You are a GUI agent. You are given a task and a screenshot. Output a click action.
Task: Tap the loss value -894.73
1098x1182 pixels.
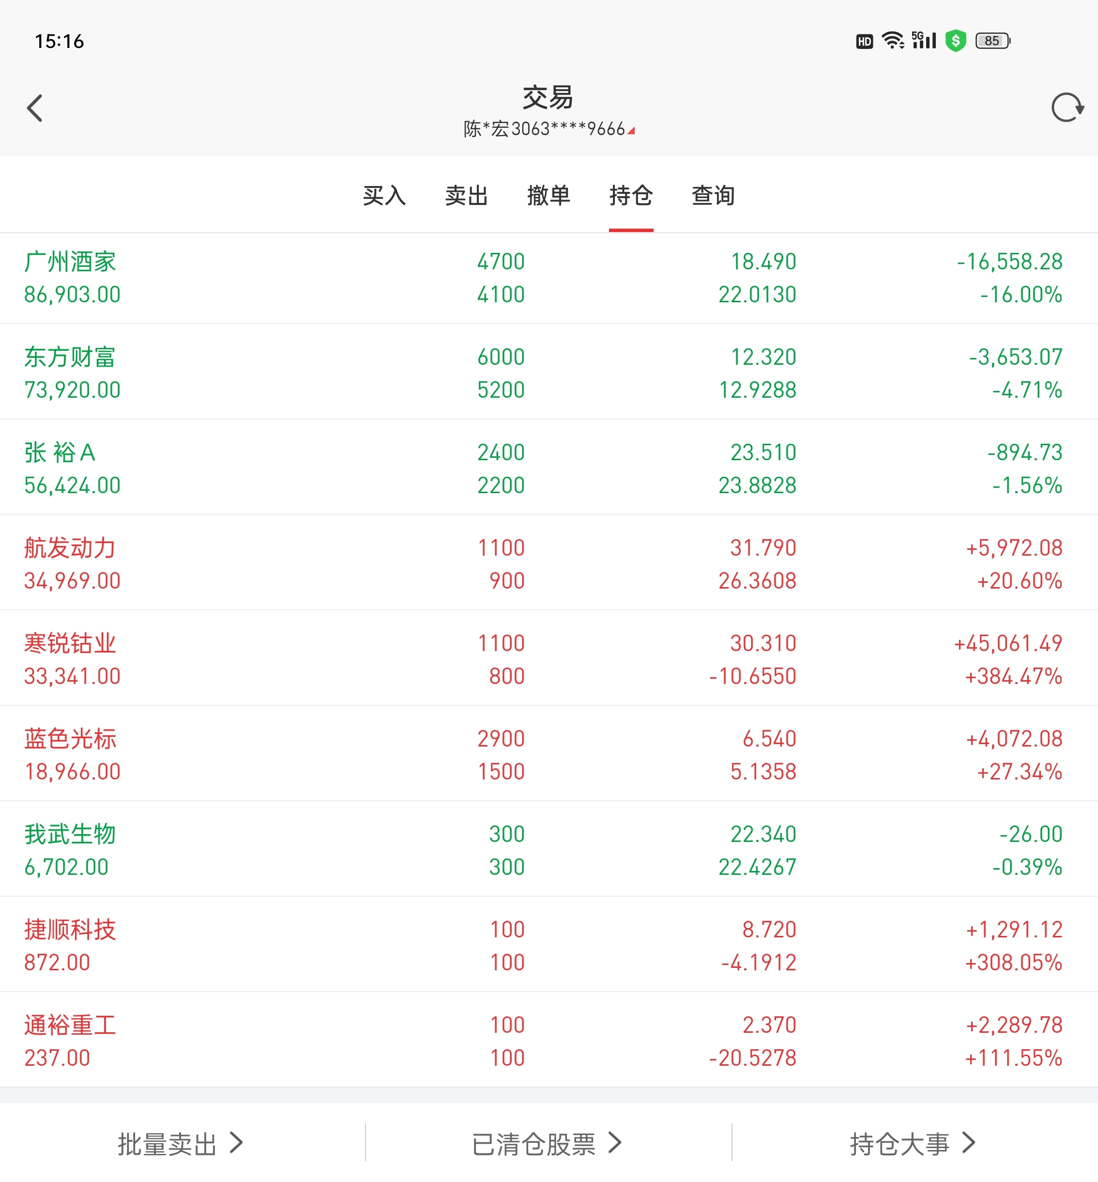(1025, 452)
